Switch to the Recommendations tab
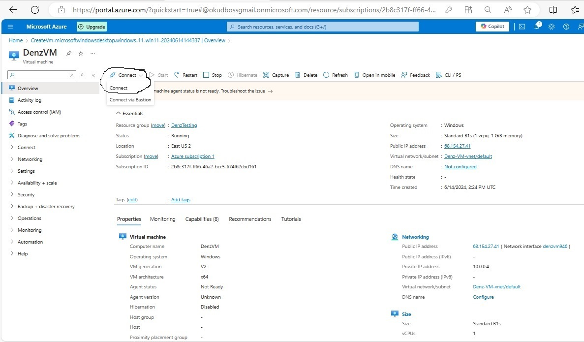This screenshot has width=584, height=342. (x=250, y=219)
